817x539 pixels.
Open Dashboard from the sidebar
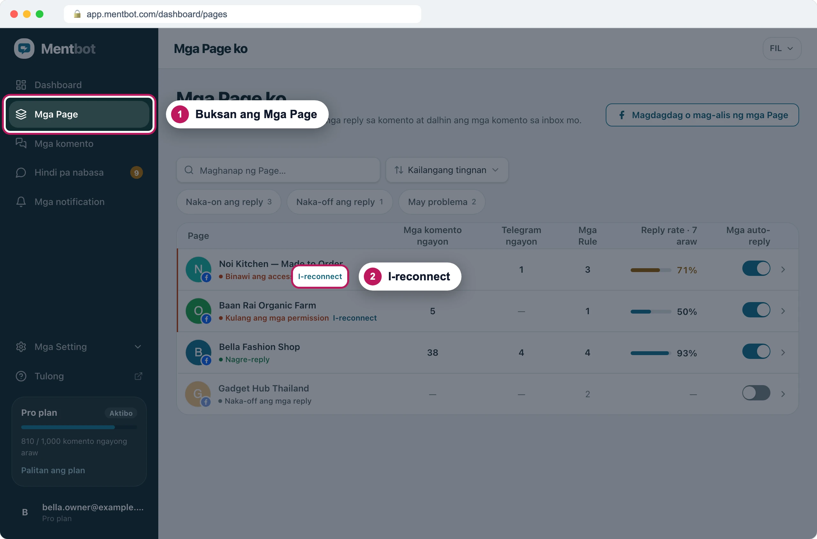pyautogui.click(x=79, y=85)
